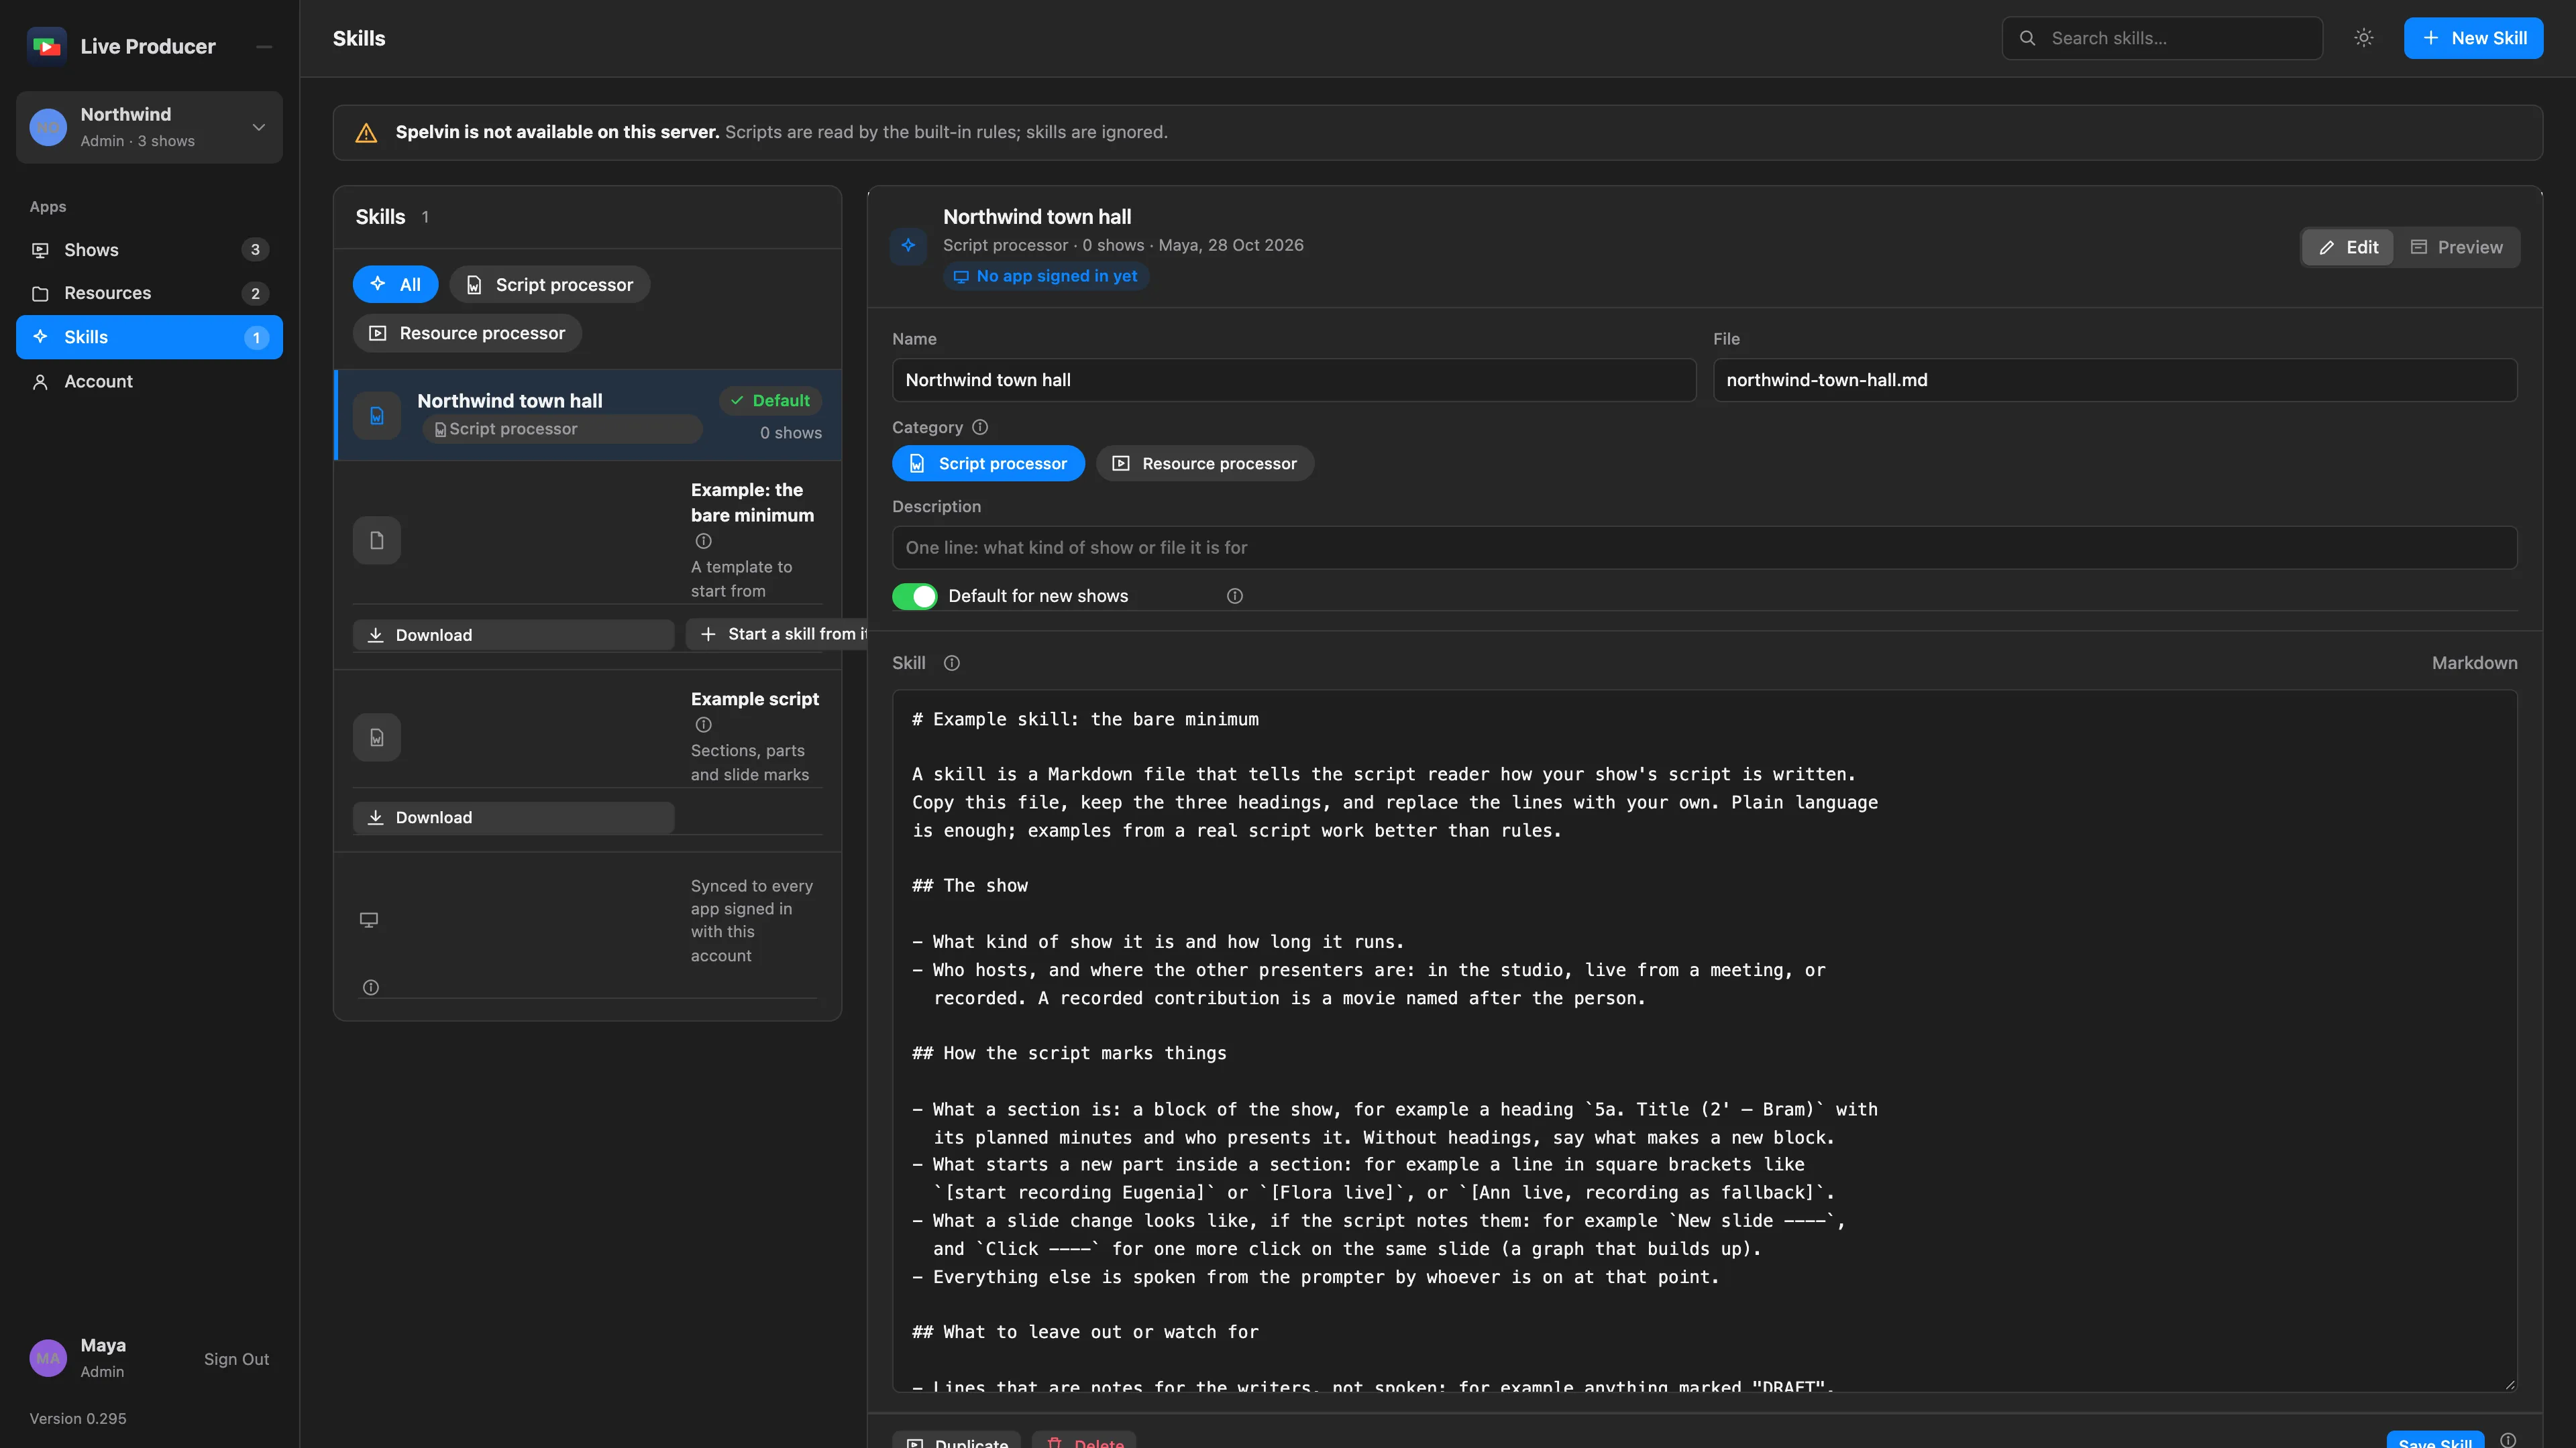2576x1448 pixels.
Task: Open Account in the sidebar
Action: [x=149, y=381]
